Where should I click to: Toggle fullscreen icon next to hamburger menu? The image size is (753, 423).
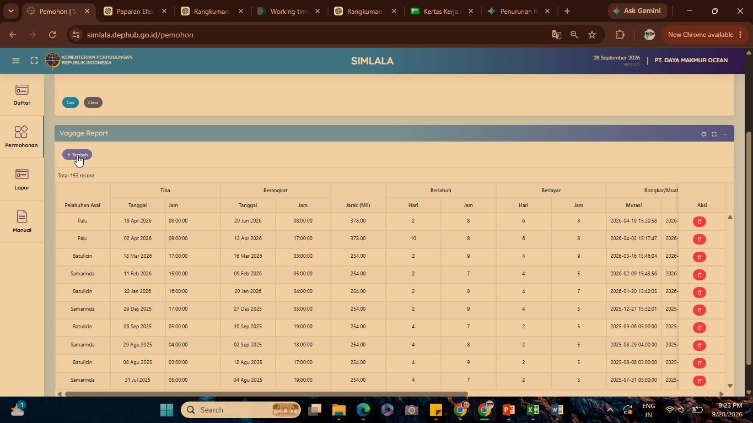(34, 61)
